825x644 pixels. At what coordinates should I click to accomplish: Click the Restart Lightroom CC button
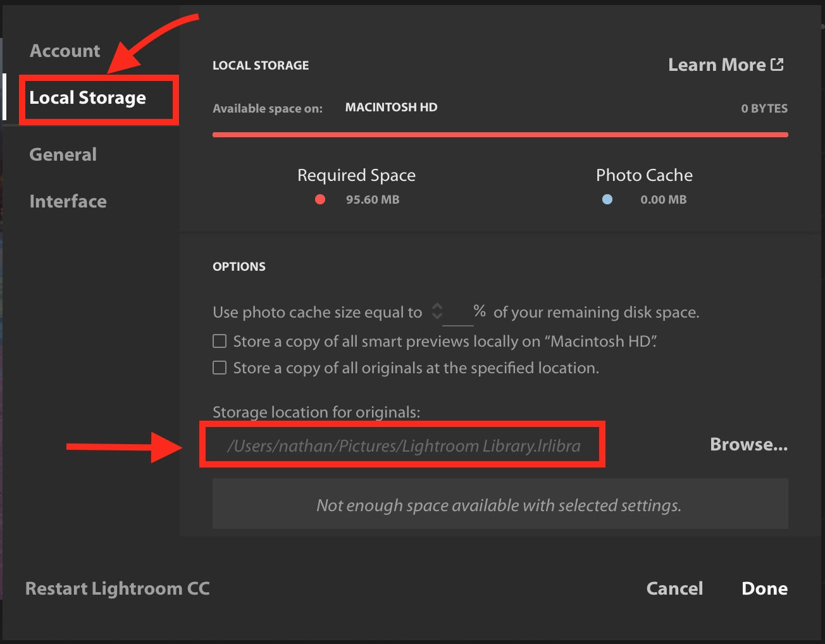pos(117,588)
